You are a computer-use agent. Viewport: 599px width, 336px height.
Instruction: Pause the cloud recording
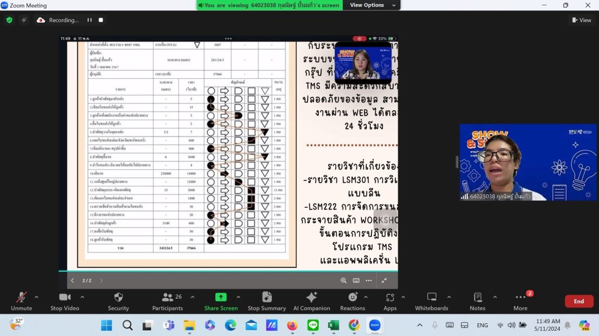tap(89, 20)
